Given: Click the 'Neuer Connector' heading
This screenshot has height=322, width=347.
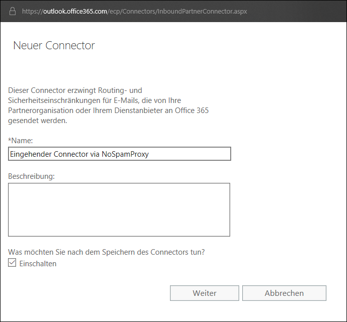Looking at the screenshot, I should pyautogui.click(x=54, y=45).
